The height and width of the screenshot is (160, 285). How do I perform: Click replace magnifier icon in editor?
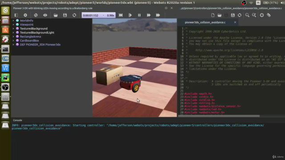pos(254,15)
